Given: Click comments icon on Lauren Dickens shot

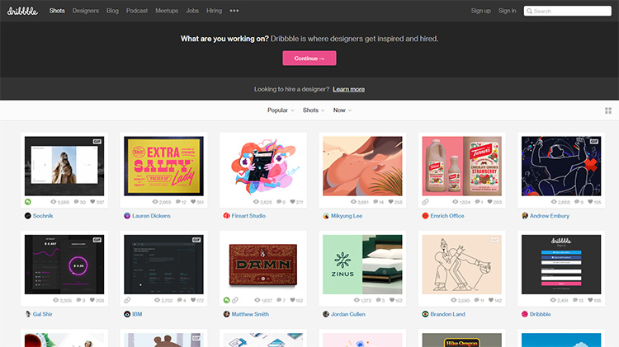Looking at the screenshot, I should tap(177, 202).
